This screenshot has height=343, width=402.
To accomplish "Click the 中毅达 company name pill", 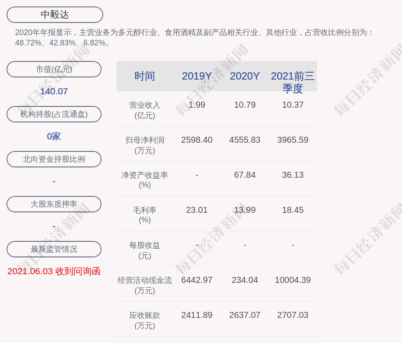I will 55,15.
